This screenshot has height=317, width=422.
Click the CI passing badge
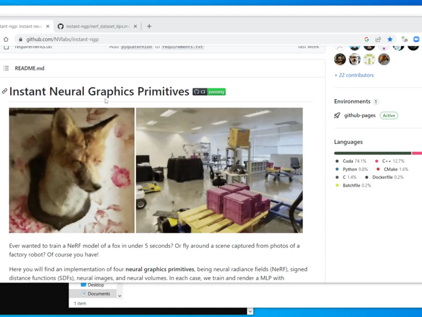[209, 91]
